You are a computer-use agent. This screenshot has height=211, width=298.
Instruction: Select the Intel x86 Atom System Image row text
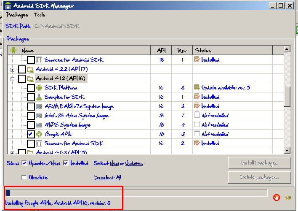pyautogui.click(x=77, y=116)
